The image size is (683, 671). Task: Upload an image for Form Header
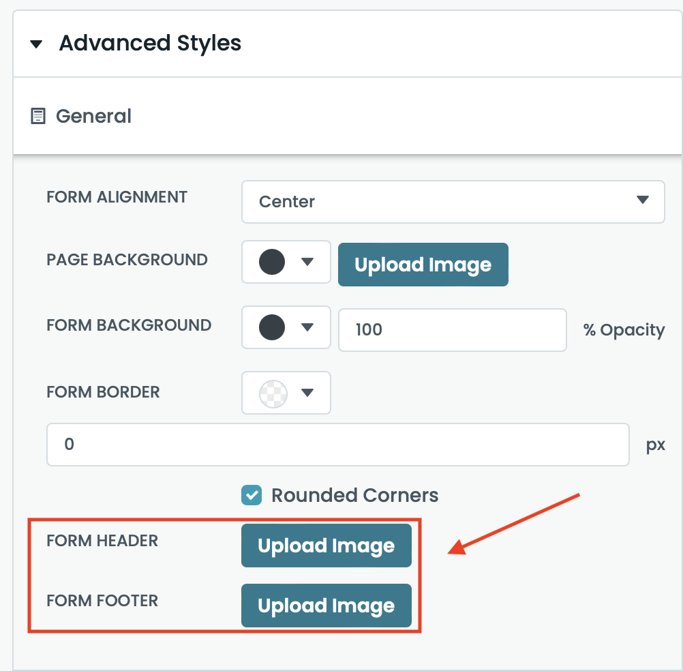326,546
